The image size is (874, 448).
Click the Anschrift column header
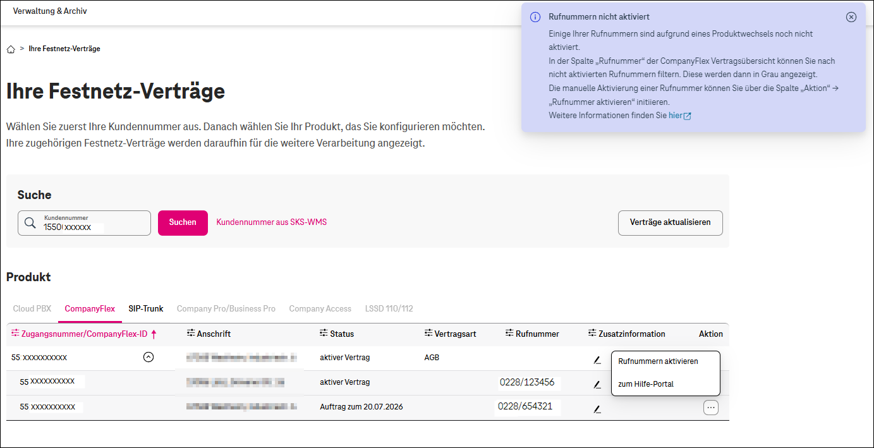pyautogui.click(x=214, y=334)
